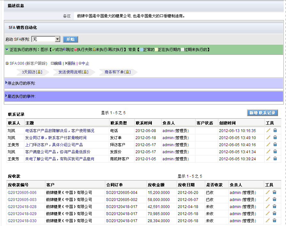The image size is (286, 226).
Task: Delete contact record created 2012-06-13 10:16:35
Action: tap(275, 130)
